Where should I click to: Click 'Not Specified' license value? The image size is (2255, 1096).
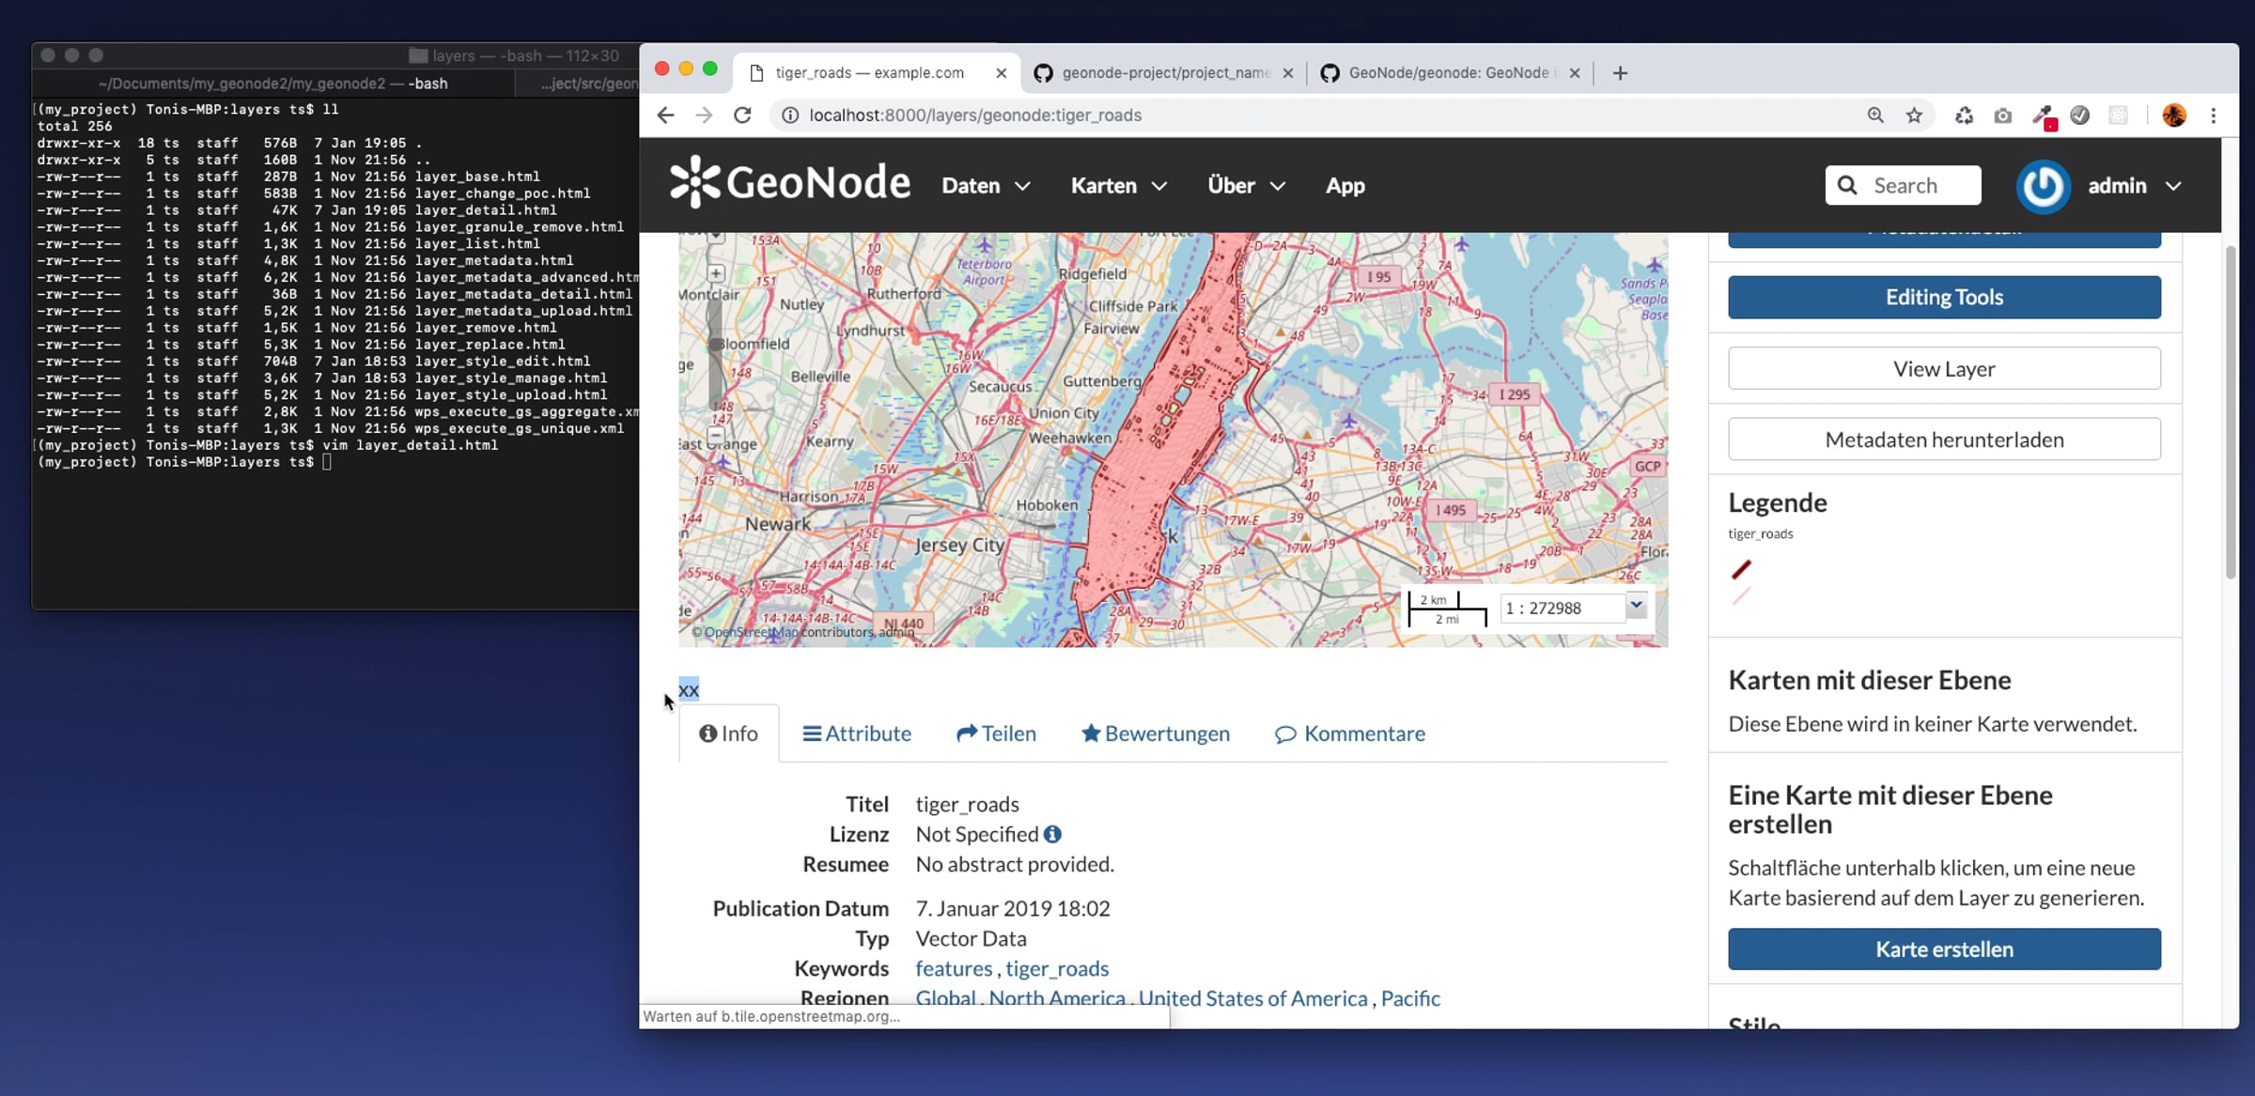point(977,834)
